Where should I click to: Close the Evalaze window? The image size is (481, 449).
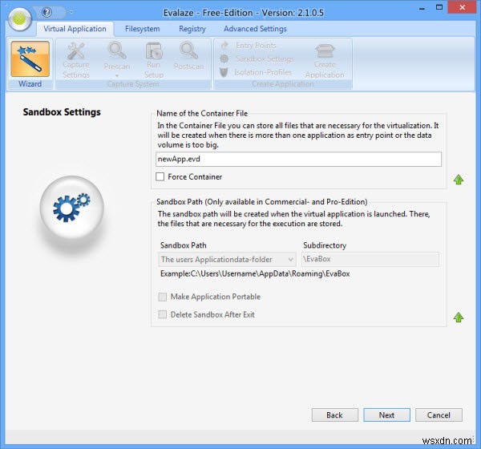coord(463,7)
